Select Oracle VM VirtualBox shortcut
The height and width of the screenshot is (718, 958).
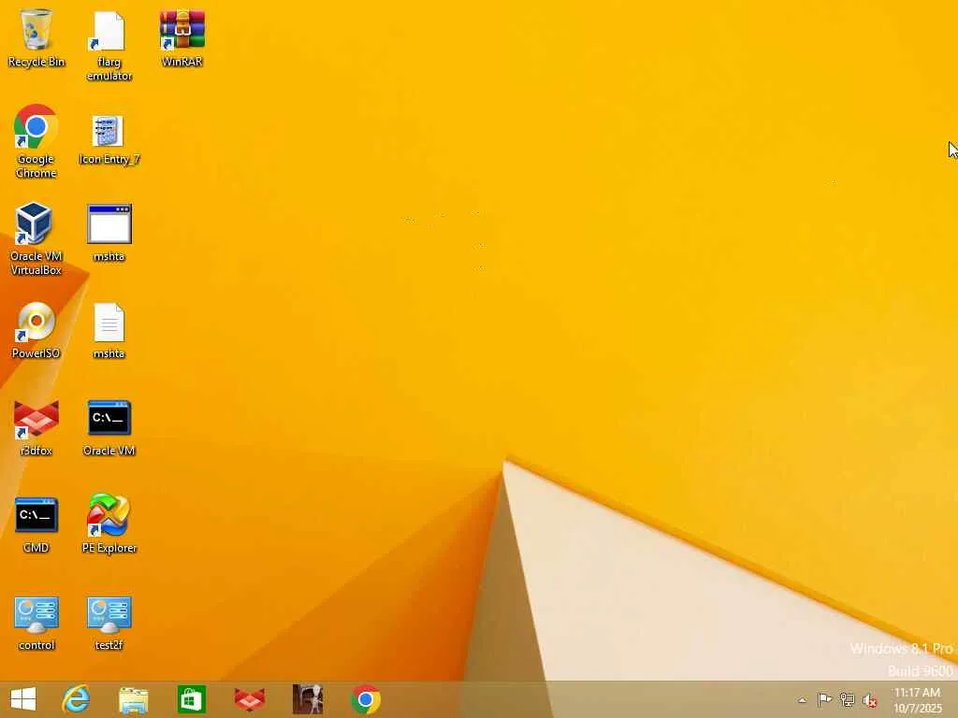[x=36, y=238]
